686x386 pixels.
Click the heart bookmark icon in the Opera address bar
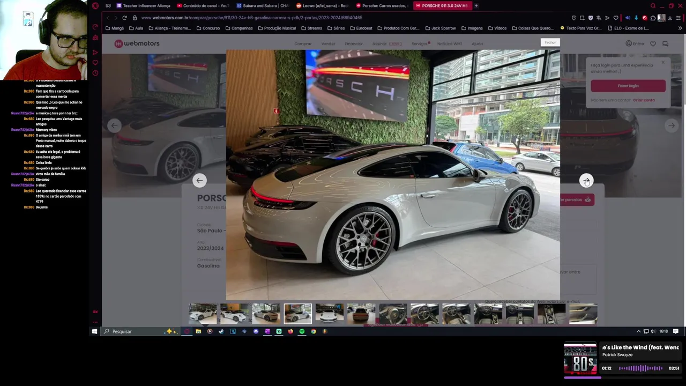[616, 18]
